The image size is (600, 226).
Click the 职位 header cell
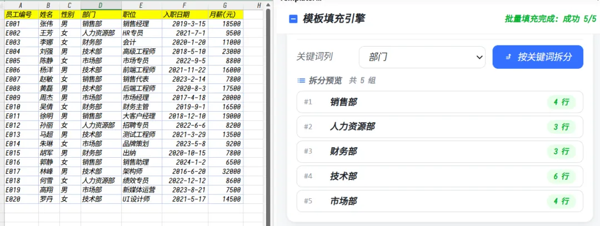pos(142,14)
